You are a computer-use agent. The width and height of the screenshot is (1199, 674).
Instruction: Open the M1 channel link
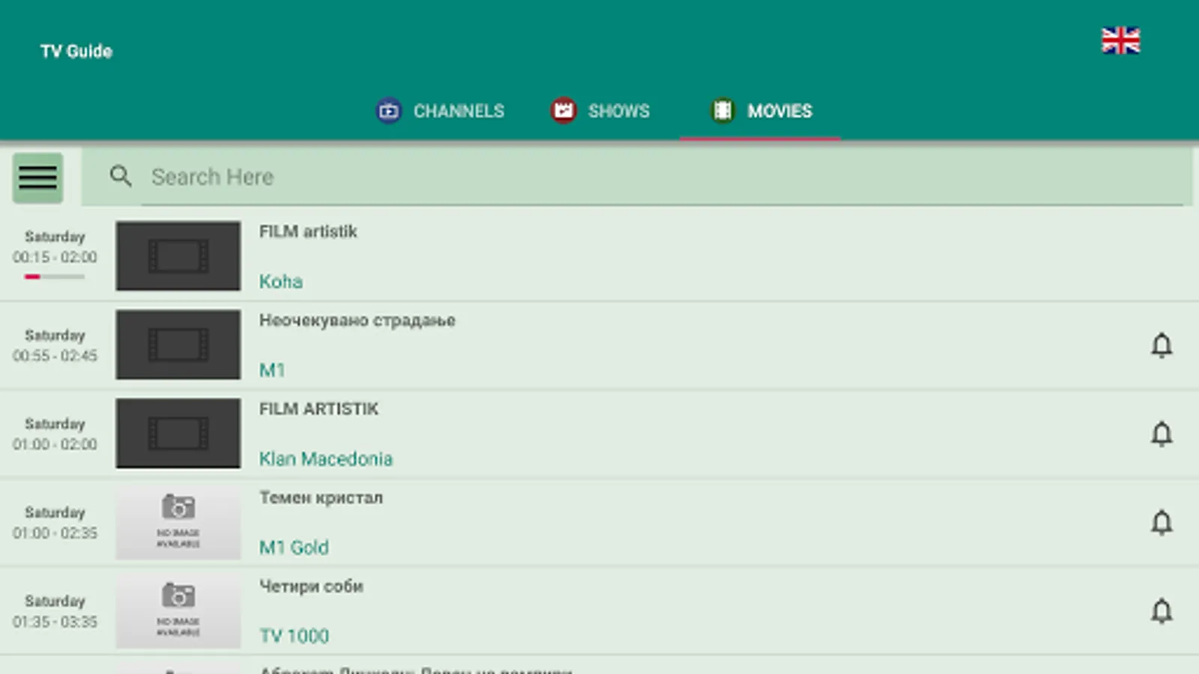272,370
